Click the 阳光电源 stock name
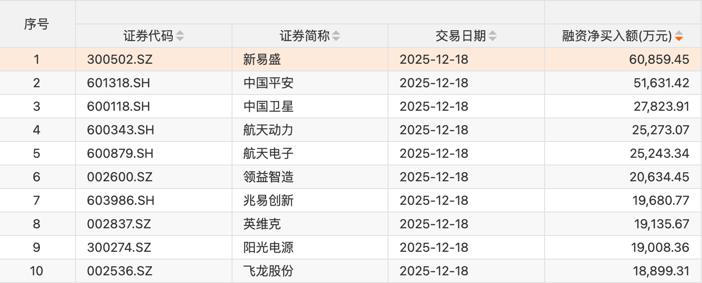This screenshot has height=283, width=702. tap(269, 248)
